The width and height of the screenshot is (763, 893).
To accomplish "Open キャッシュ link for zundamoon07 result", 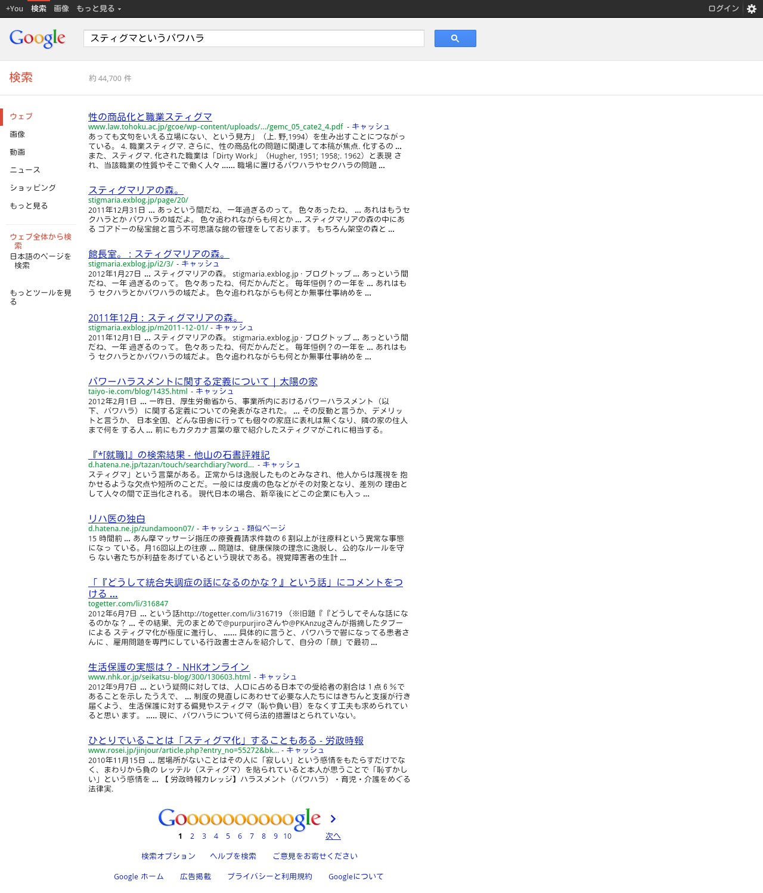I will tap(221, 528).
